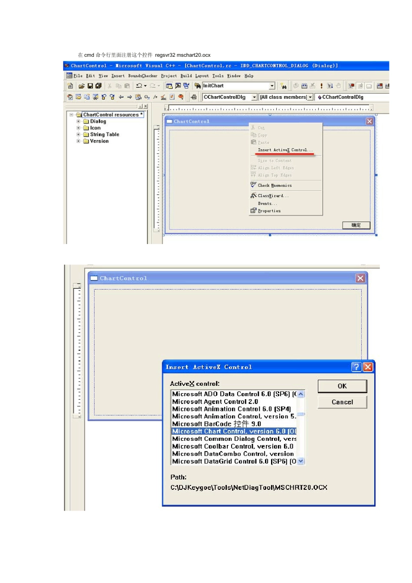Select Microsoft DataGrid Control 6.0 entry
412x583 pixels.
pos(234,461)
